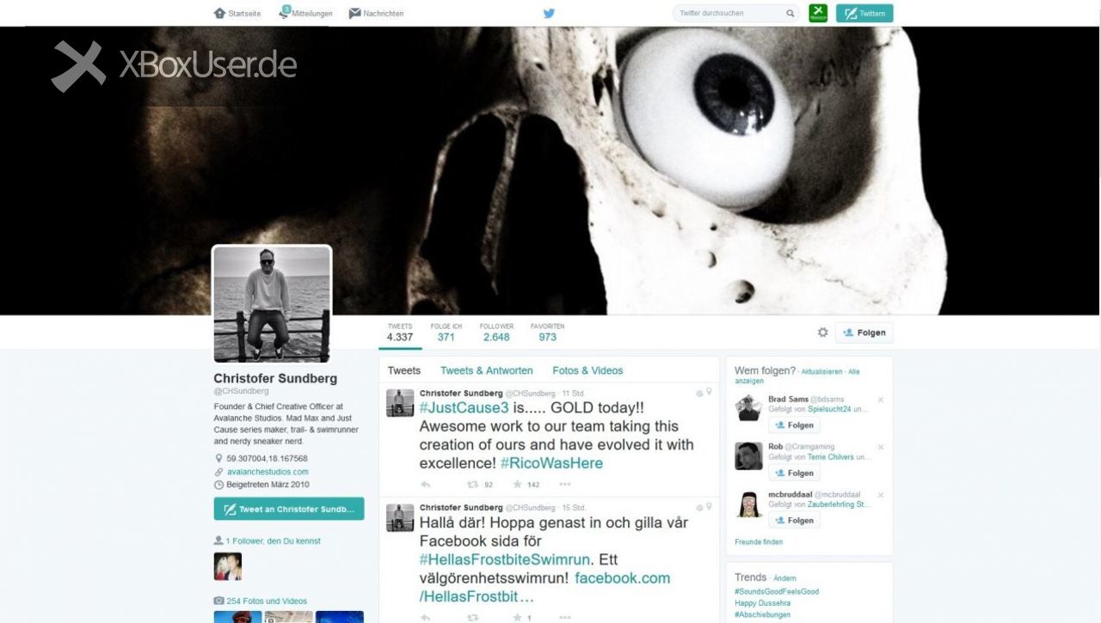This screenshot has height=623, width=1101.
Task: Dismiss mcbruddaal suggestion
Action: [x=881, y=495]
